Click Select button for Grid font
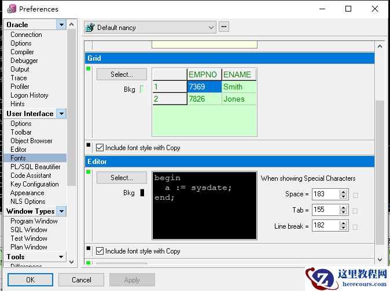This screenshot has height=291, width=390. (122, 74)
